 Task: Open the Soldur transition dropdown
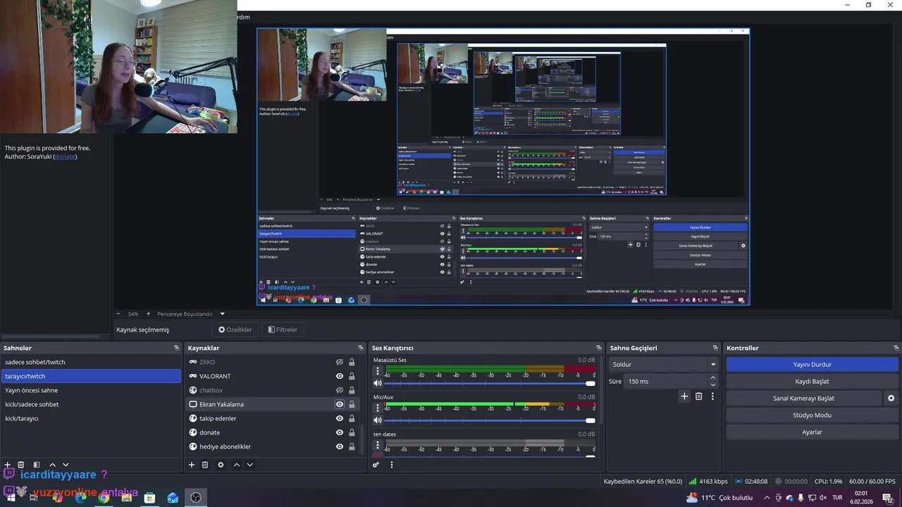click(663, 364)
